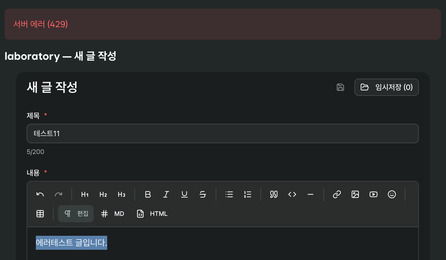The width and height of the screenshot is (446, 260).
Task: Insert a blockquote
Action: pyautogui.click(x=274, y=194)
